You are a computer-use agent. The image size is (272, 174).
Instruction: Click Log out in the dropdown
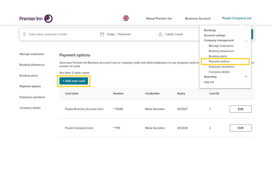coord(209,82)
